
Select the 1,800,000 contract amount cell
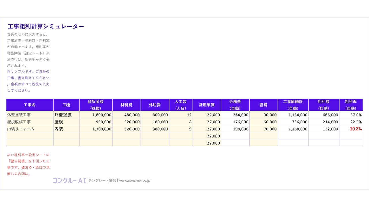click(x=96, y=115)
